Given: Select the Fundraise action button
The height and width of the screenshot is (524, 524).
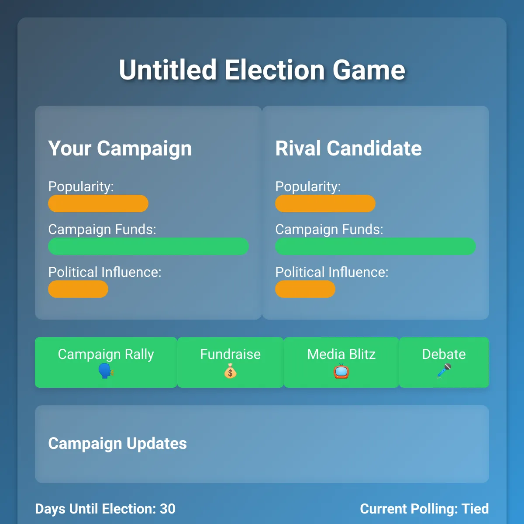Looking at the screenshot, I should tap(231, 362).
